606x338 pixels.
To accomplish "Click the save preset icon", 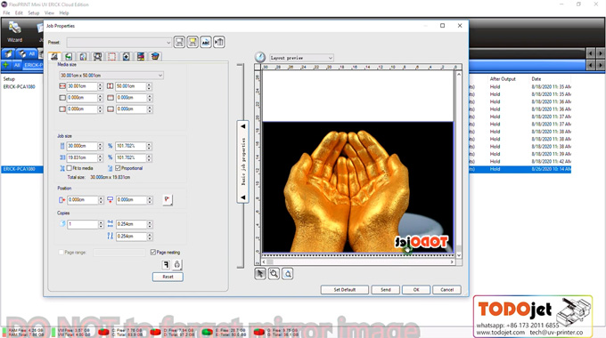I will [179, 42].
